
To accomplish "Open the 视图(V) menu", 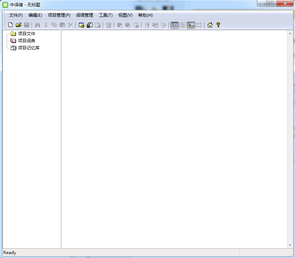I will 125,15.
